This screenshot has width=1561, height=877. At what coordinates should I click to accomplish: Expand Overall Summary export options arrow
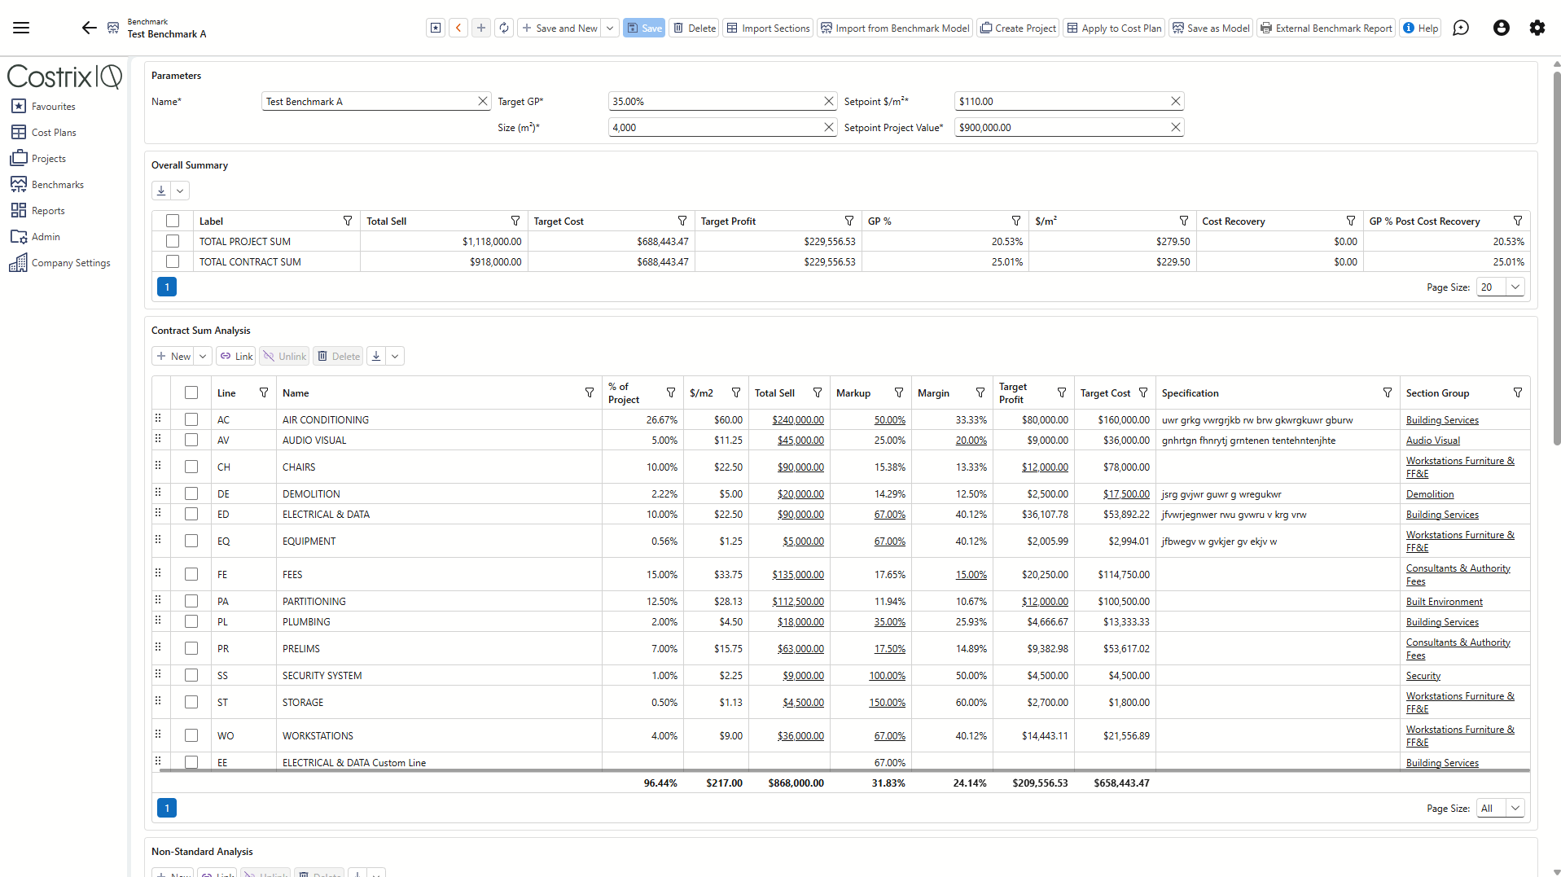tap(180, 191)
